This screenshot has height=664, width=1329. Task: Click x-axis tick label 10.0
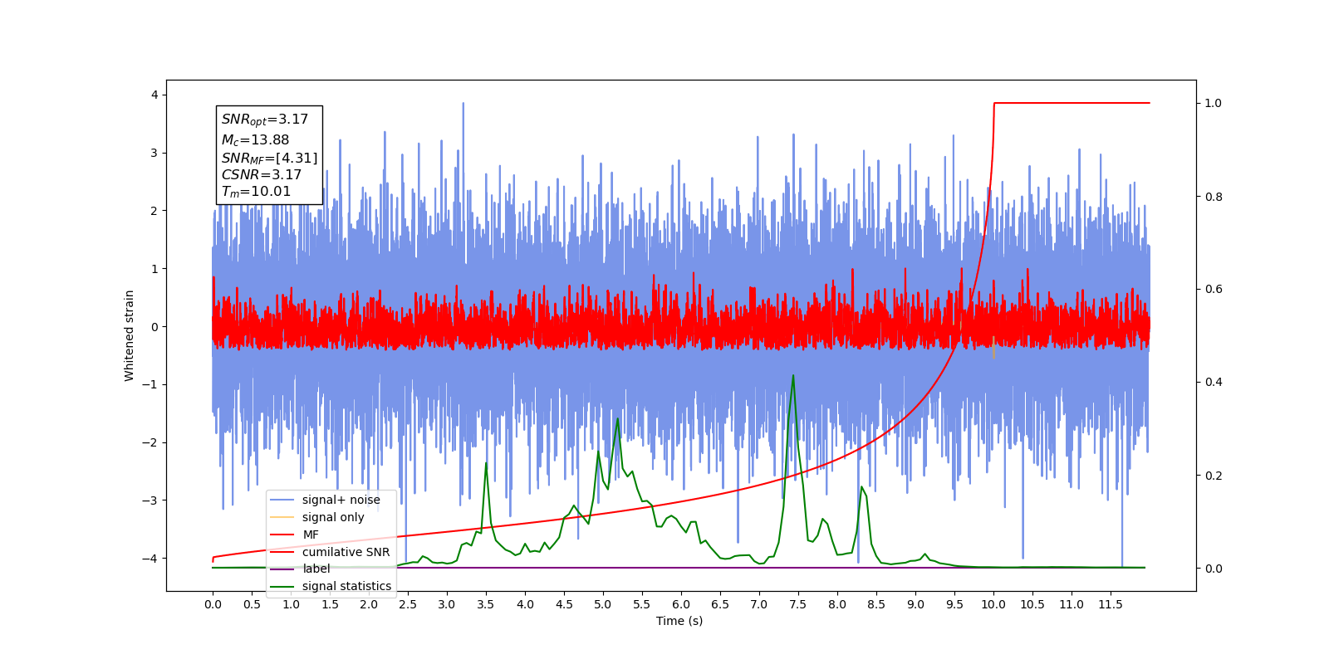coord(993,604)
